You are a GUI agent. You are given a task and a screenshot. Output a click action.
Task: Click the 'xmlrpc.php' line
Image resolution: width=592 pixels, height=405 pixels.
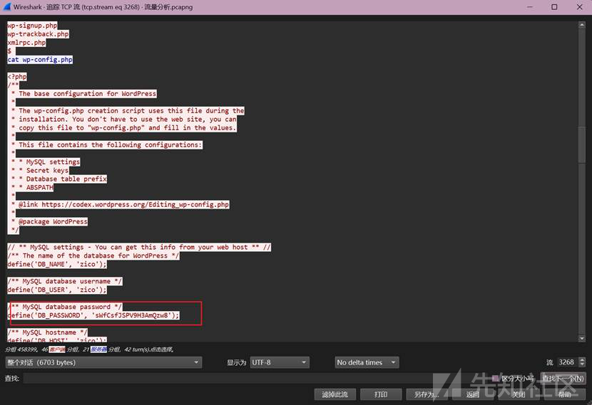coord(26,43)
